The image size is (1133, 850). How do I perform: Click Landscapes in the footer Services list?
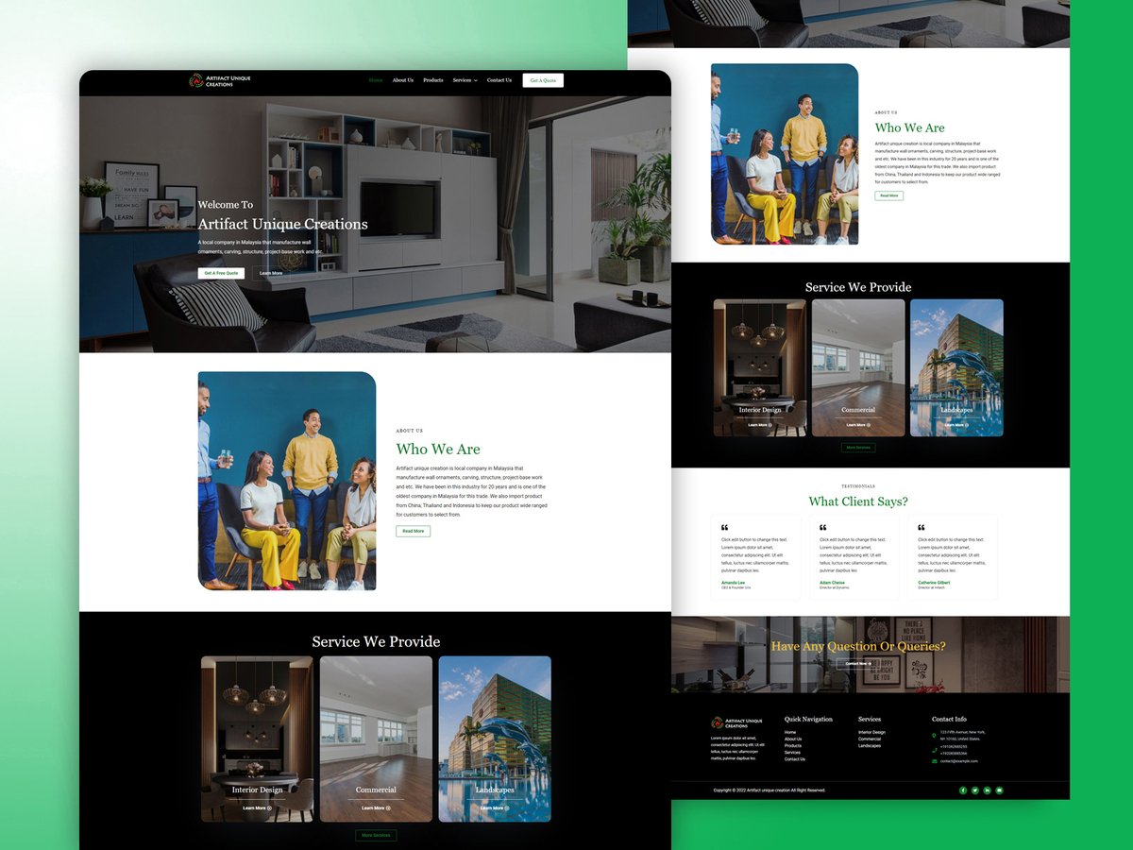pyautogui.click(x=870, y=745)
